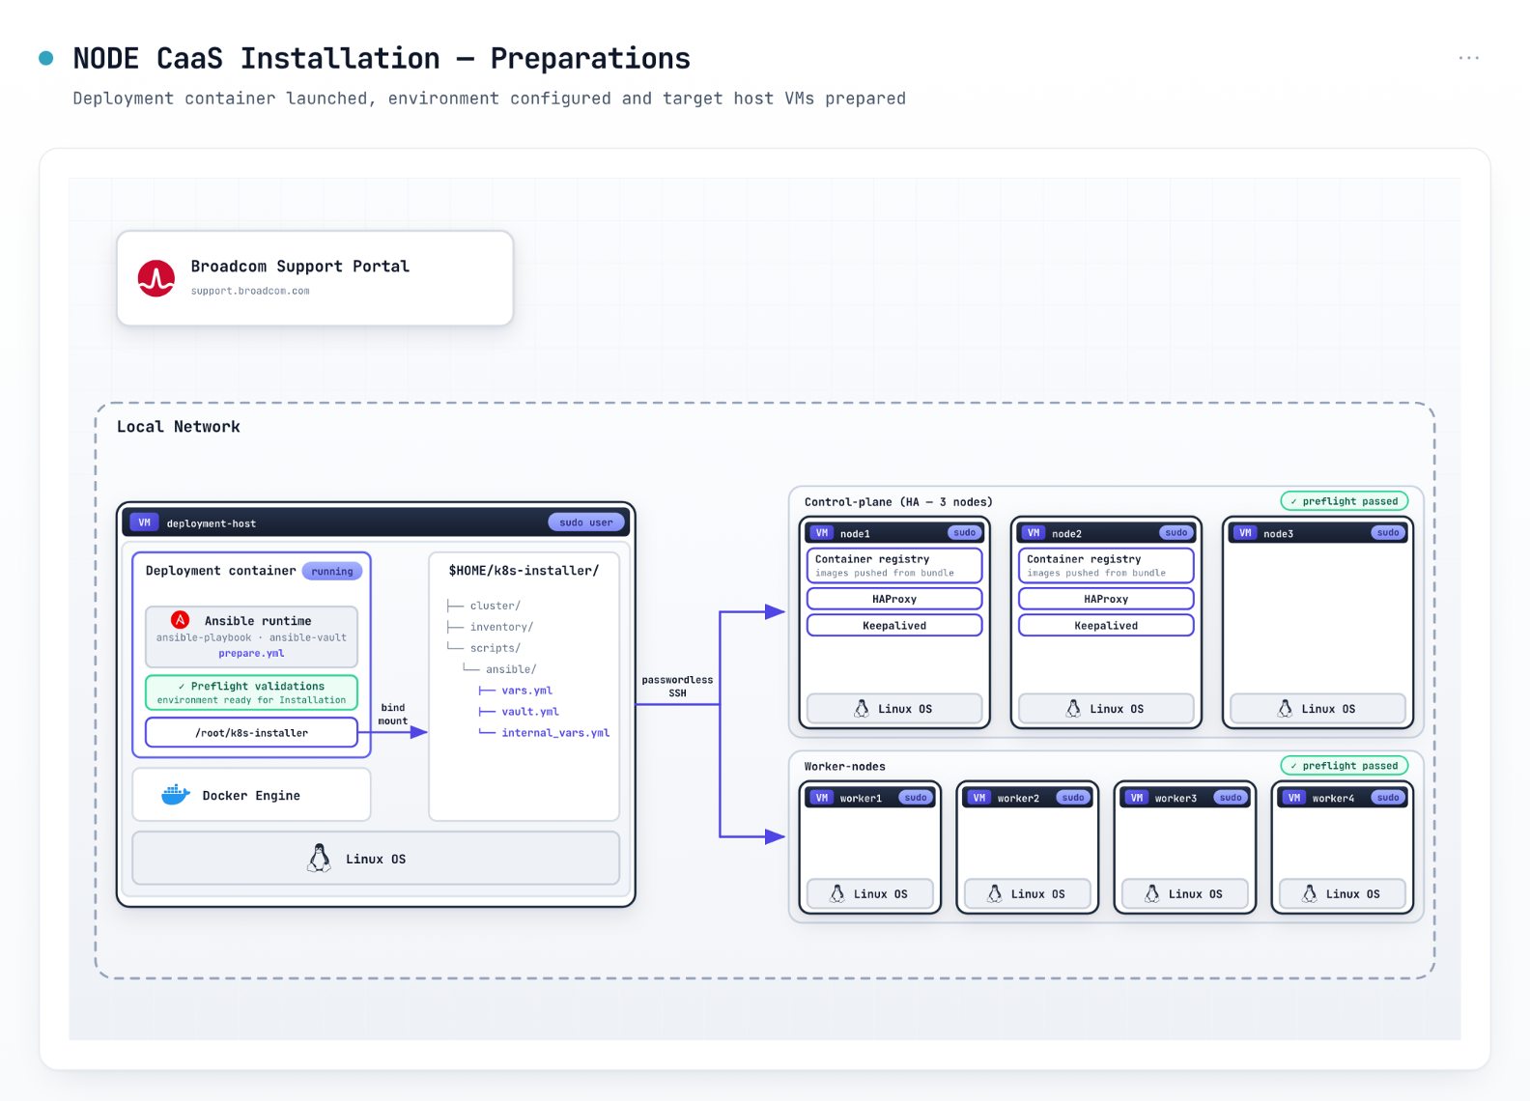
Task: Open the vars.yml file
Action: (526, 691)
